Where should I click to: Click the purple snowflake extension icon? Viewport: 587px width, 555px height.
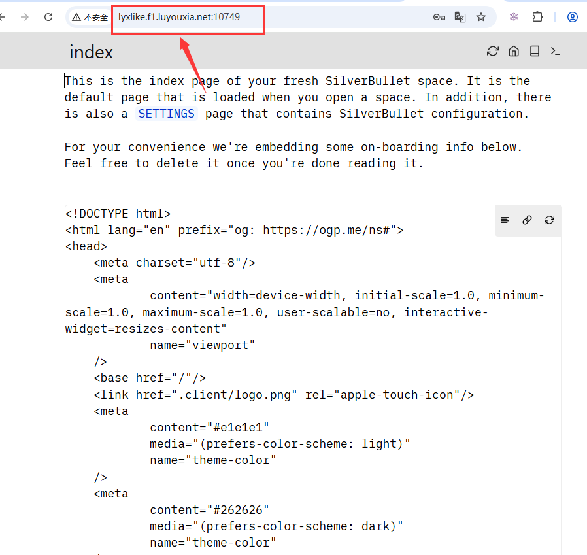click(514, 17)
